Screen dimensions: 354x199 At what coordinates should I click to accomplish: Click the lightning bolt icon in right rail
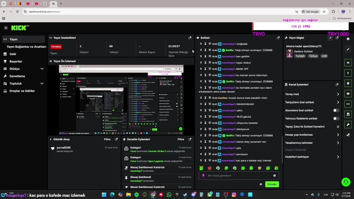tap(348, 73)
